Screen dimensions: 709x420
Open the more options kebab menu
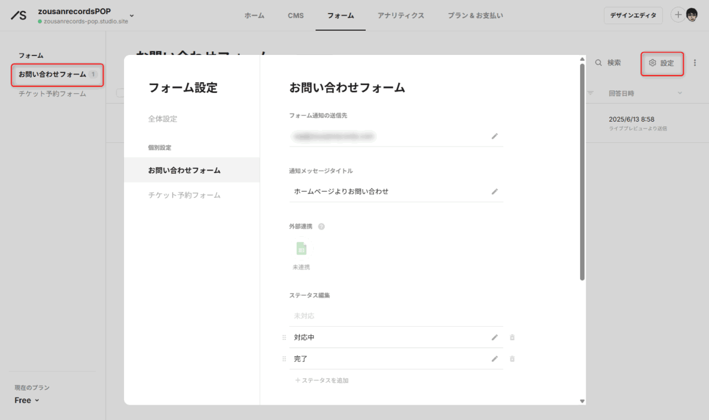[x=695, y=63]
